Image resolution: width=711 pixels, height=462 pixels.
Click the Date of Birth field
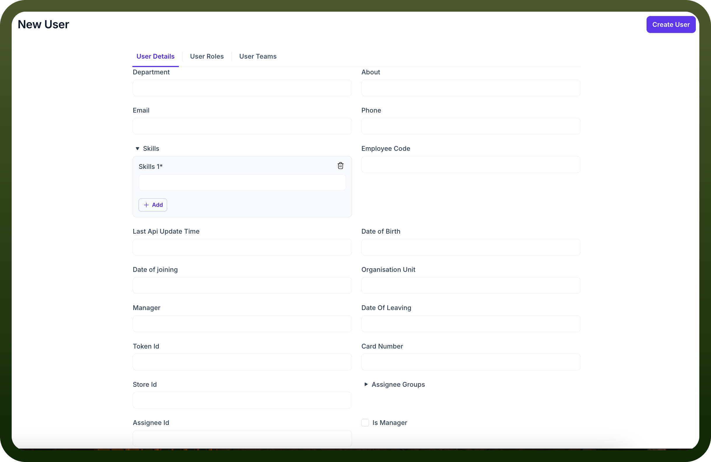point(471,247)
